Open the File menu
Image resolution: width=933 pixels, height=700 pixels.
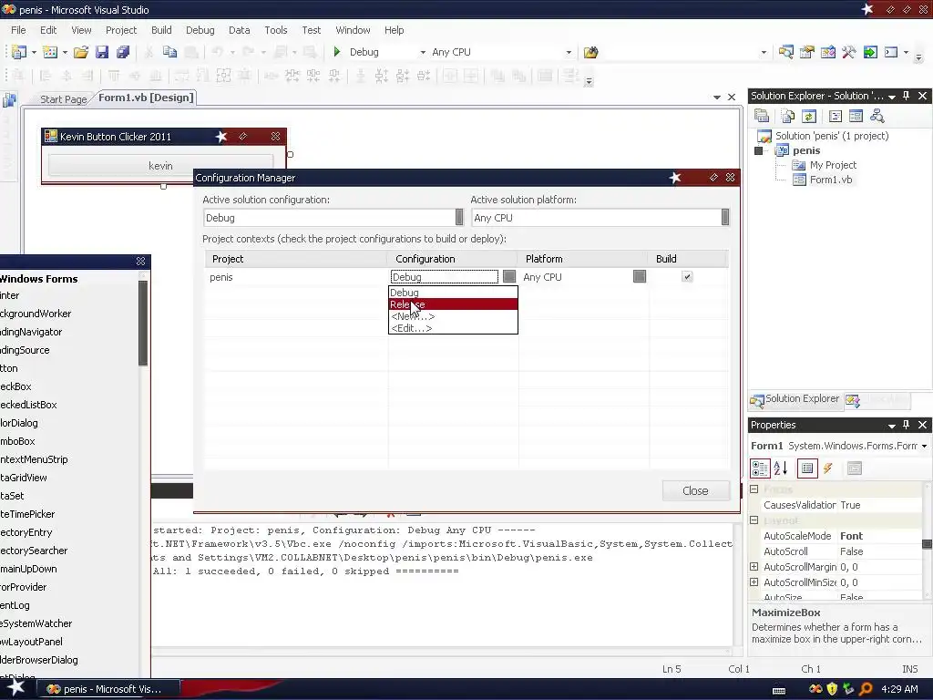click(18, 30)
